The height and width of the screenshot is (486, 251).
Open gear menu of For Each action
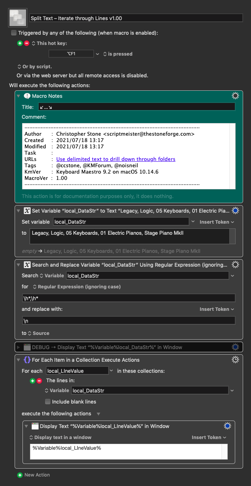(235, 360)
